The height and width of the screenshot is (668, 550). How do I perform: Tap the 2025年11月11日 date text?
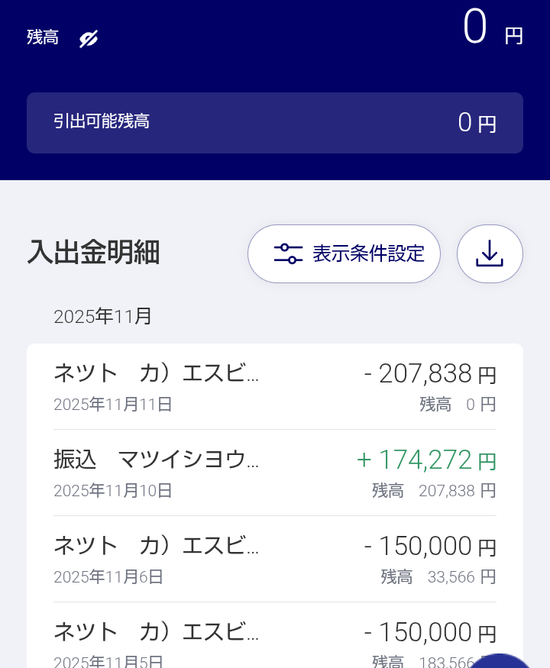coord(113,404)
